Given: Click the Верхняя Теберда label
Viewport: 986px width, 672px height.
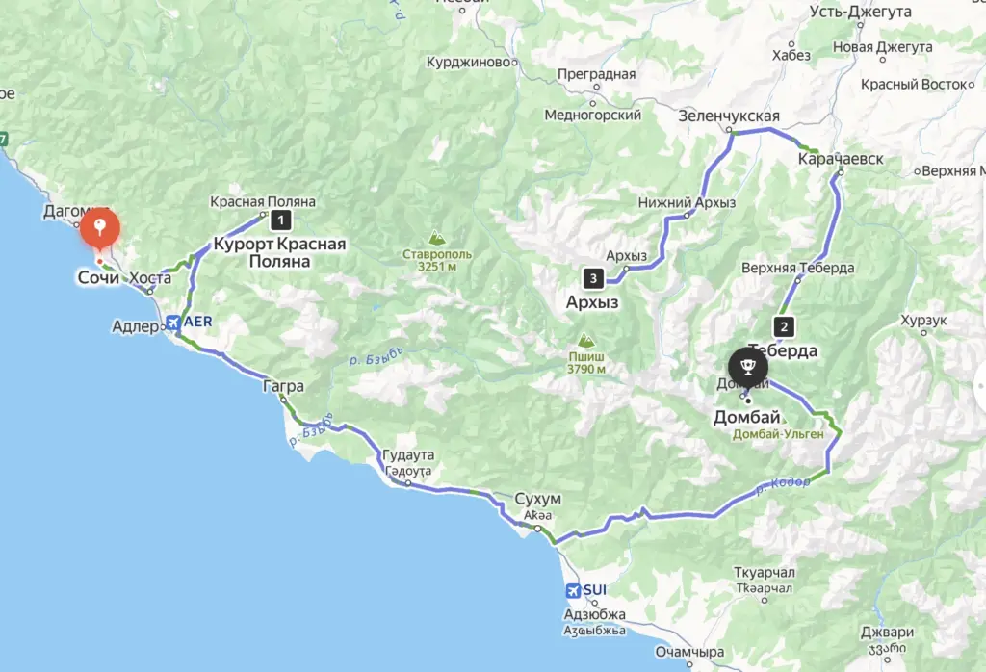Looking at the screenshot, I should (798, 268).
